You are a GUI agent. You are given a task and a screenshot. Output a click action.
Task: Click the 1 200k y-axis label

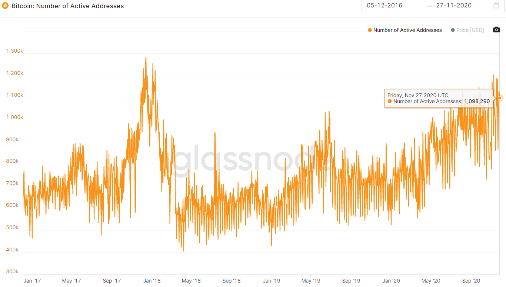tap(14, 73)
